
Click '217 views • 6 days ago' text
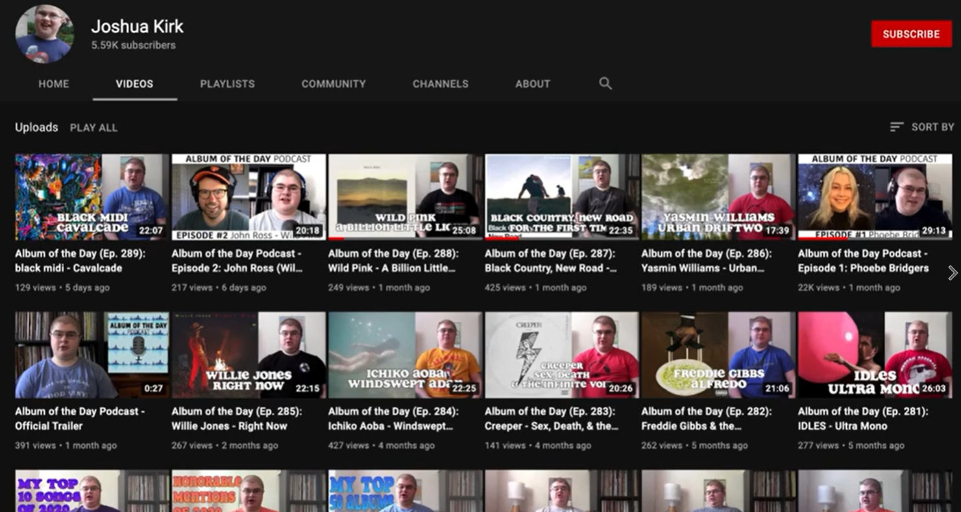pos(219,287)
